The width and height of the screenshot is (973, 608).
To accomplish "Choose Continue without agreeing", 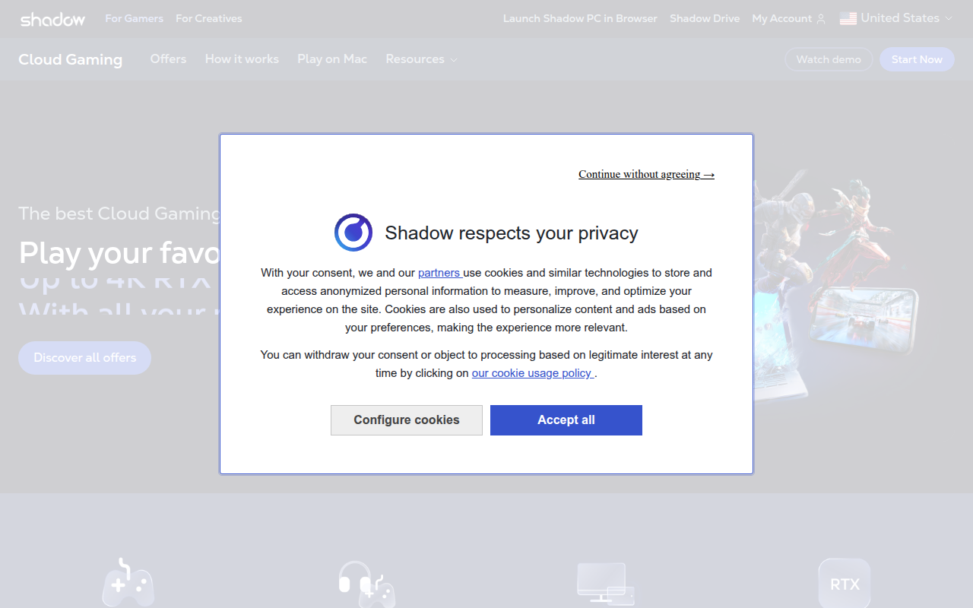I will (646, 174).
